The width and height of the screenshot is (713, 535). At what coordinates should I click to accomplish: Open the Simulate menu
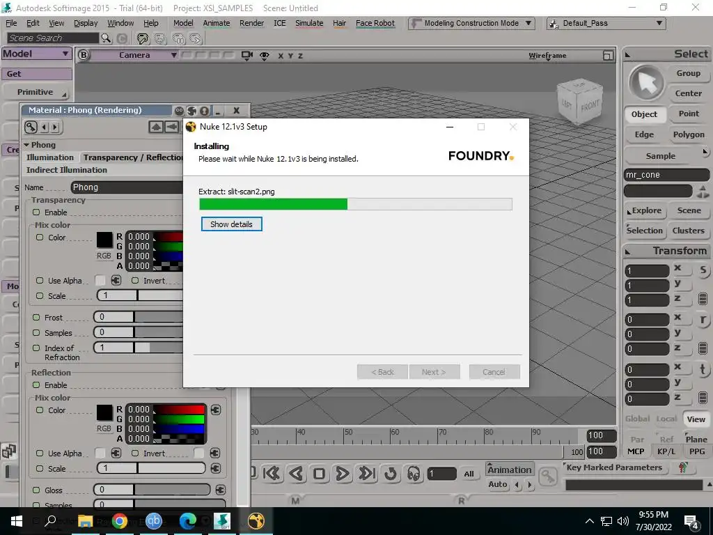309,23
